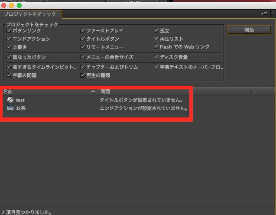Toggle the リモートメニュー checkbox
This screenshot has width=276, height=215.
pyautogui.click(x=83, y=47)
